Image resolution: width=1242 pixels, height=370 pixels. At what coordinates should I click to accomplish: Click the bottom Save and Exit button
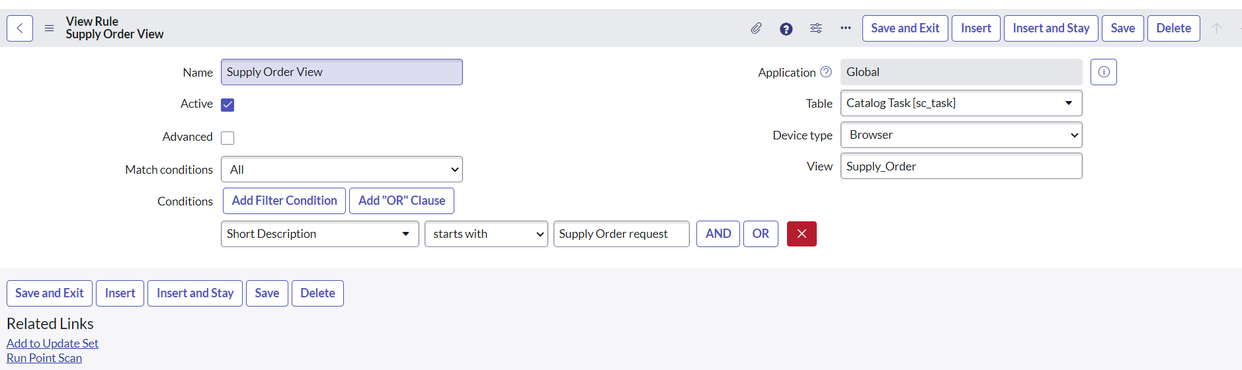click(50, 293)
